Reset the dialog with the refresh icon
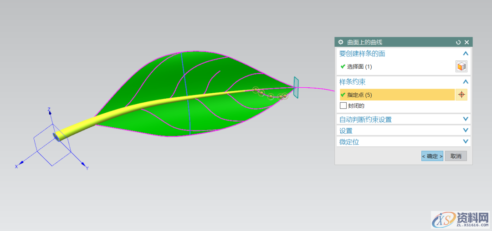The height and width of the screenshot is (231, 492). click(x=458, y=42)
